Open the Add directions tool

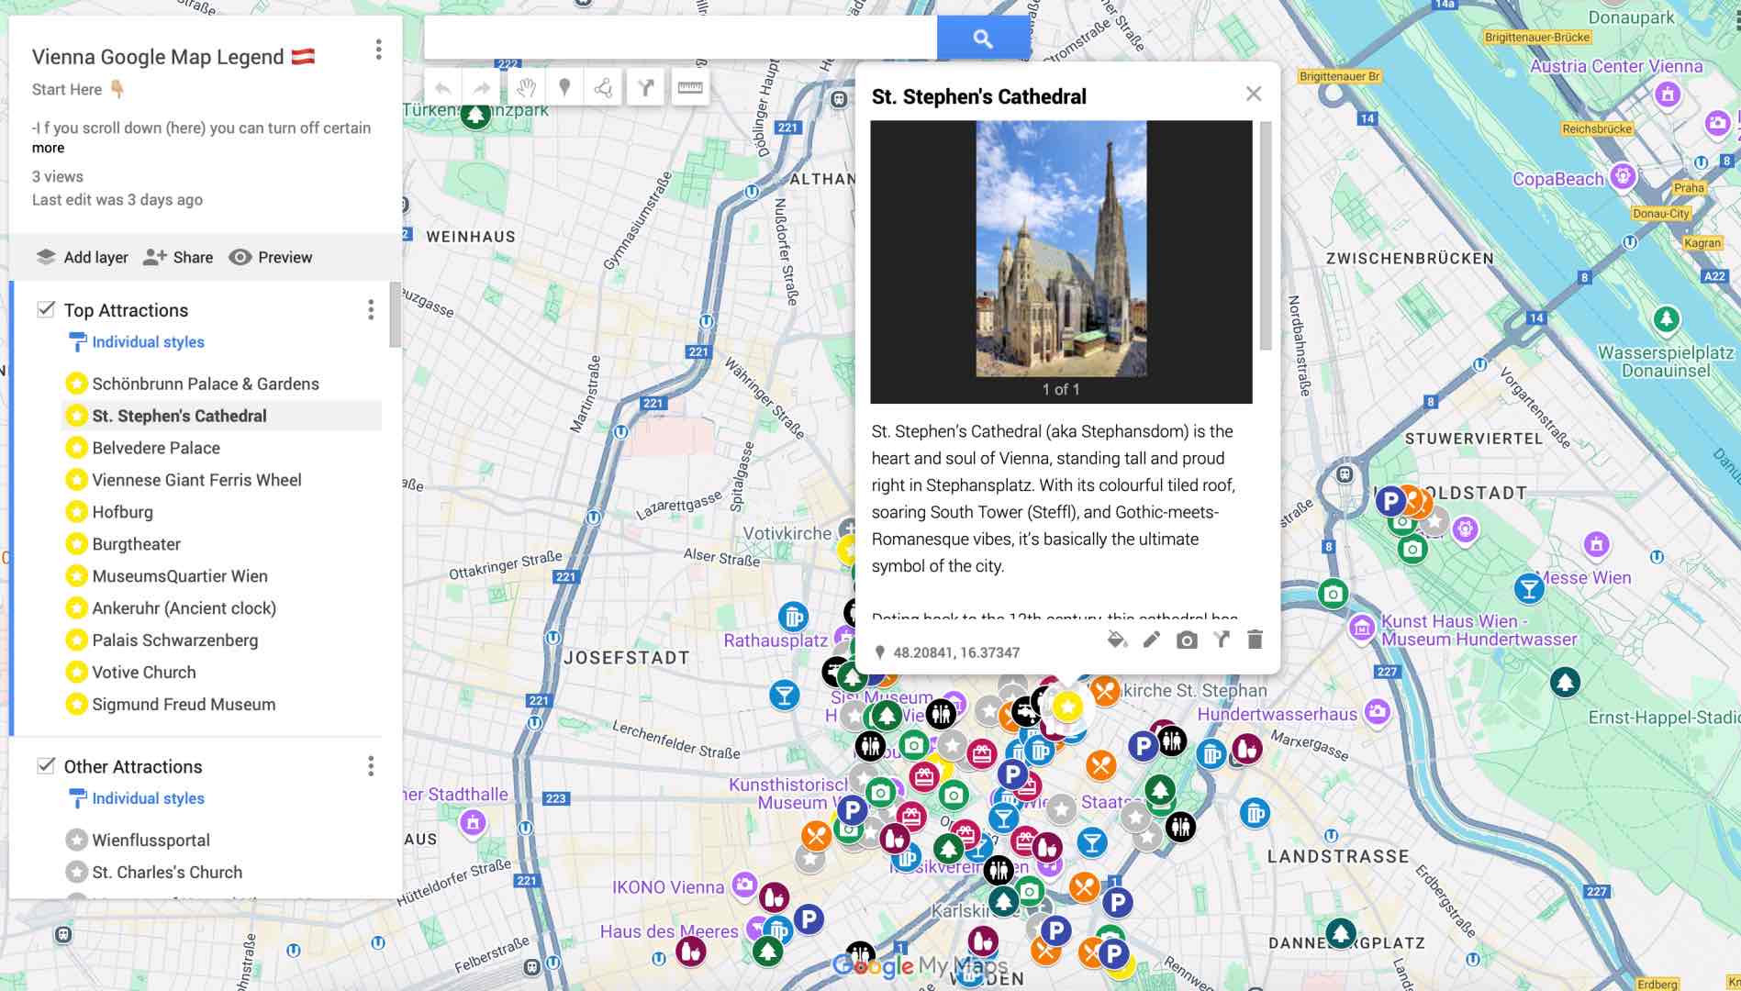646,88
